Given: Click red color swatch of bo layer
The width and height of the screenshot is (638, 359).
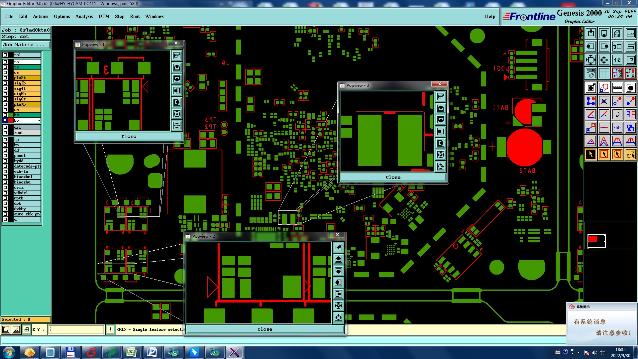Looking at the screenshot, I should coord(11,120).
